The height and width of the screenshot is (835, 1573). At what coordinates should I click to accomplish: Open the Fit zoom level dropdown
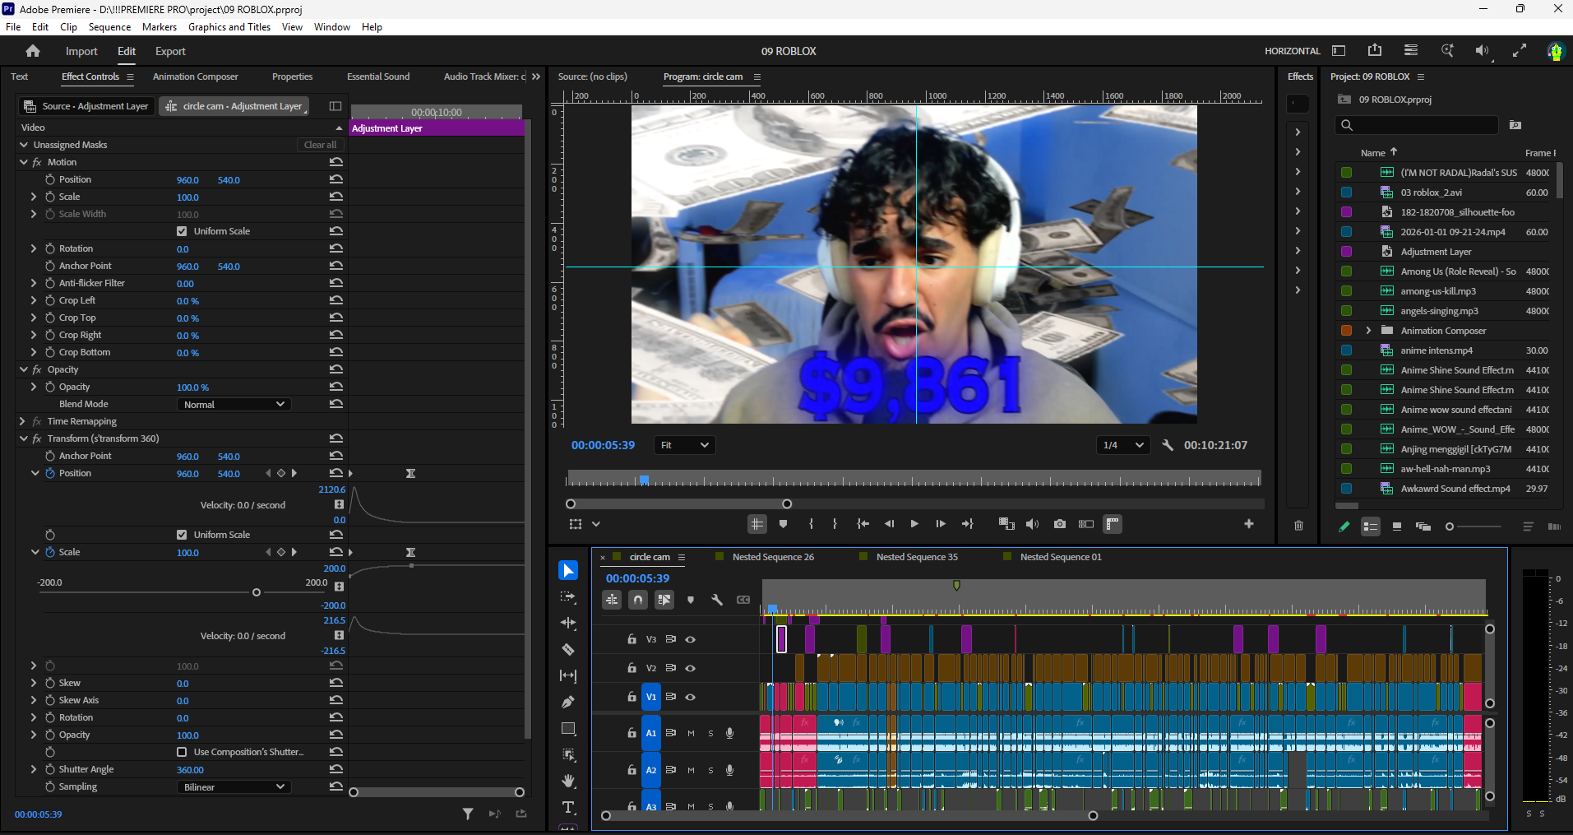[684, 445]
